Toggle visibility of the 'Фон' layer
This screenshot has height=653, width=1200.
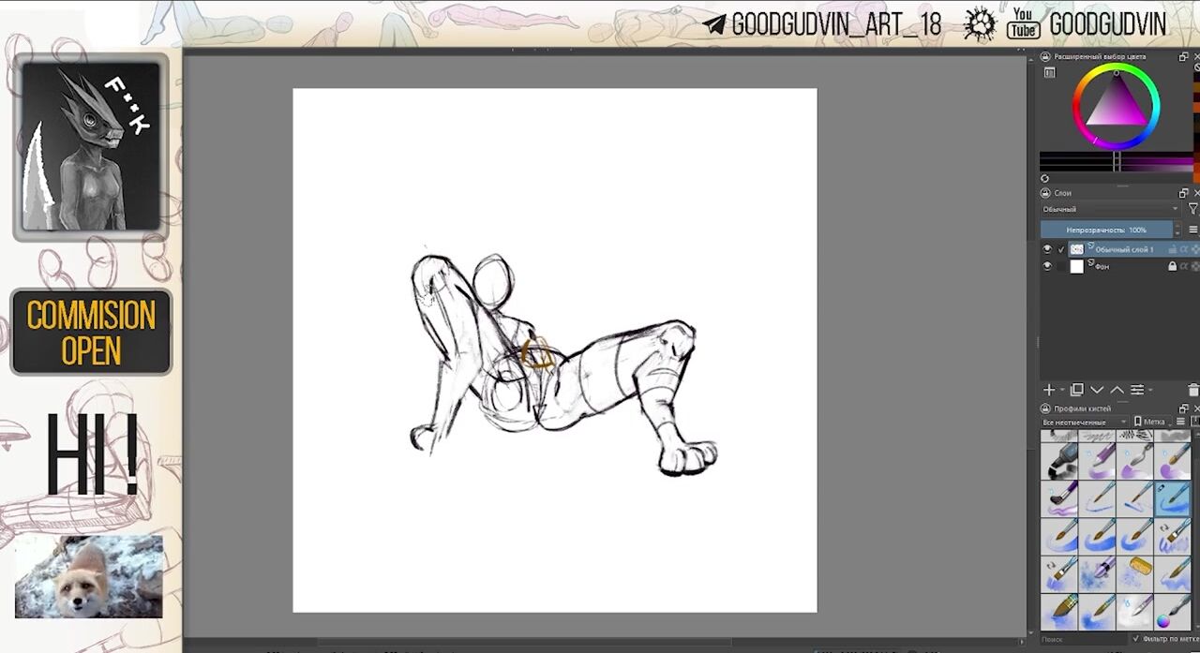point(1047,266)
